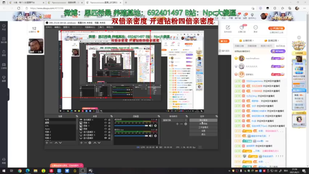Open OBS 文件(F) menu
The image size is (309, 174).
[x=49, y=27]
